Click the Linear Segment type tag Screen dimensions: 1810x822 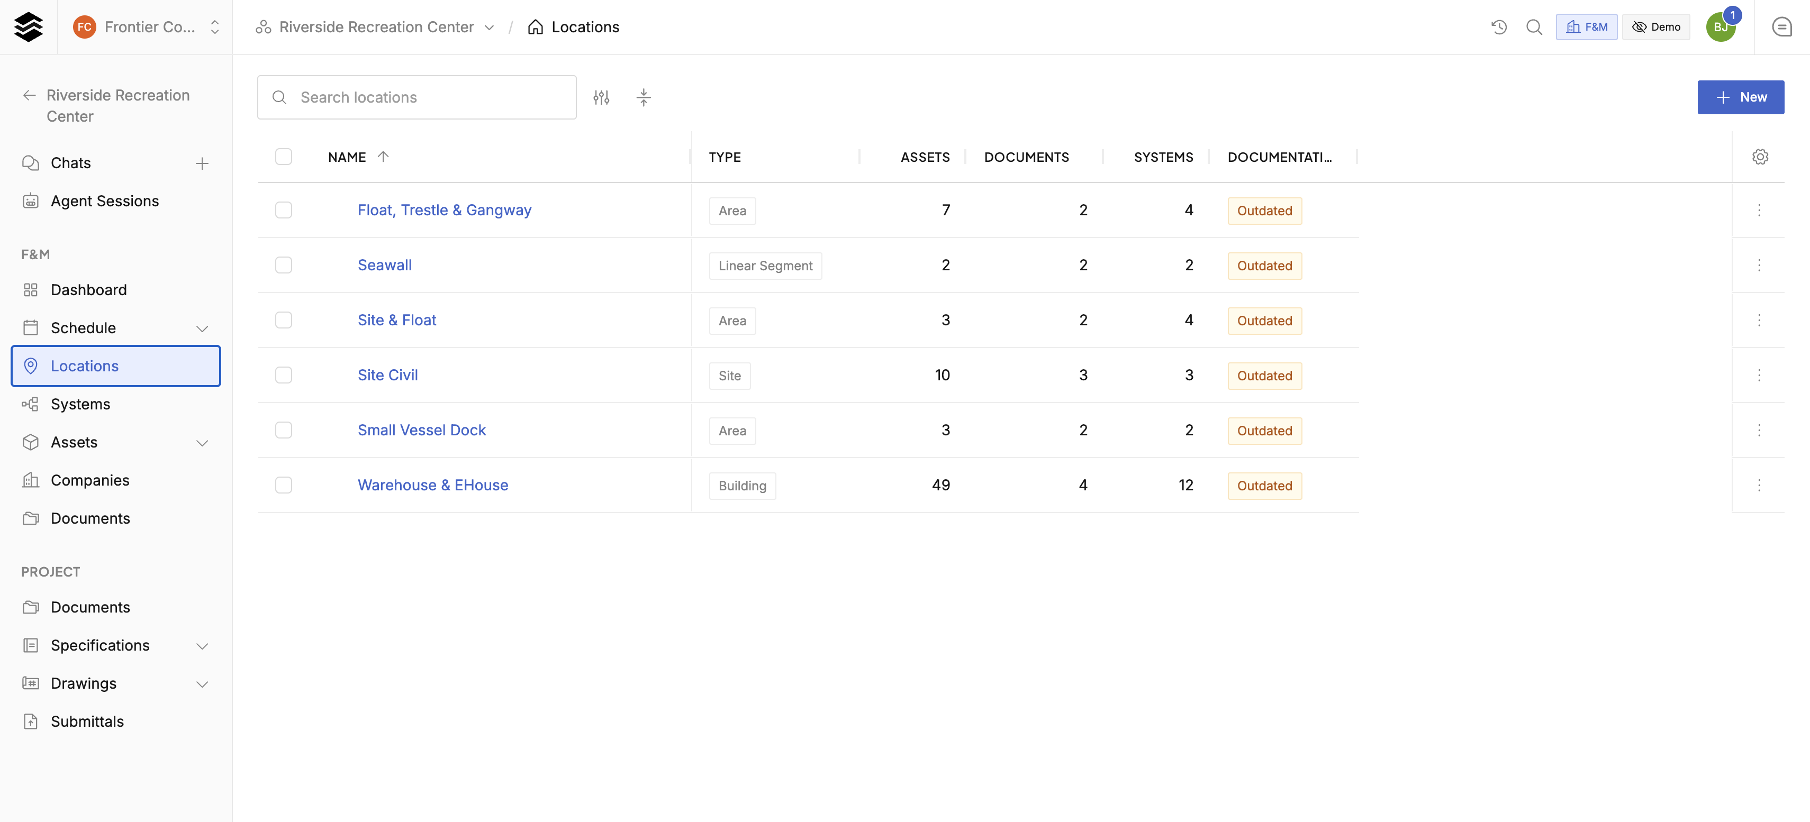tap(765, 266)
